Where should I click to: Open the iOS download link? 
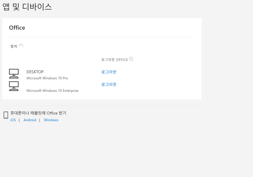pyautogui.click(x=13, y=120)
